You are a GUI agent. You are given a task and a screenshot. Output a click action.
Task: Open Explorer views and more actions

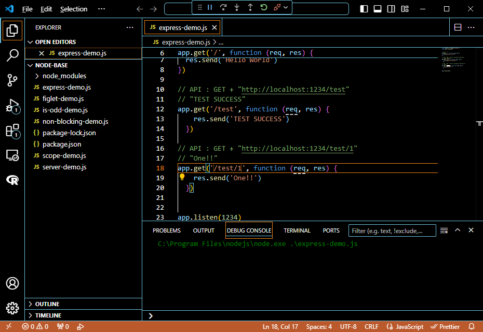(x=130, y=27)
